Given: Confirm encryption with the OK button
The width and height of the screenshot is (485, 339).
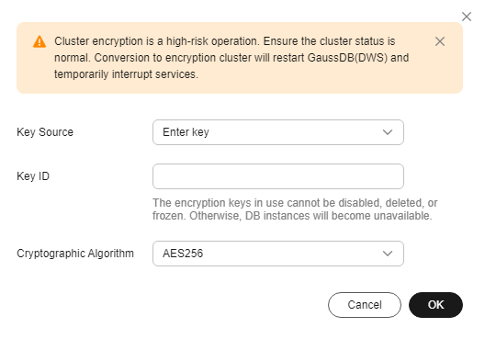Looking at the screenshot, I should click(435, 305).
